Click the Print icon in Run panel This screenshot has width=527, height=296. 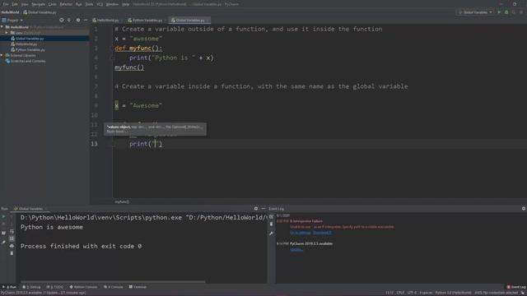pos(12,246)
